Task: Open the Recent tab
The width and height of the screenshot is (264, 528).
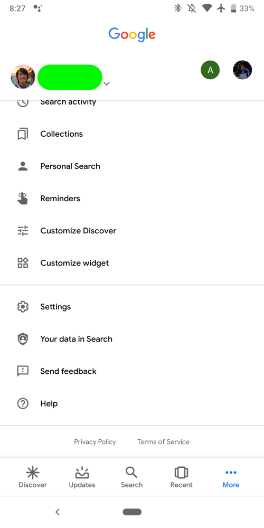Action: (181, 477)
